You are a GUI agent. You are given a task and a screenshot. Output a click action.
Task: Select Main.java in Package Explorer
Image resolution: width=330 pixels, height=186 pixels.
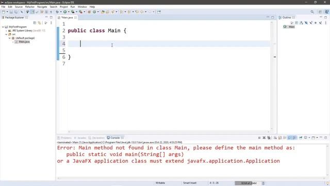[22, 42]
